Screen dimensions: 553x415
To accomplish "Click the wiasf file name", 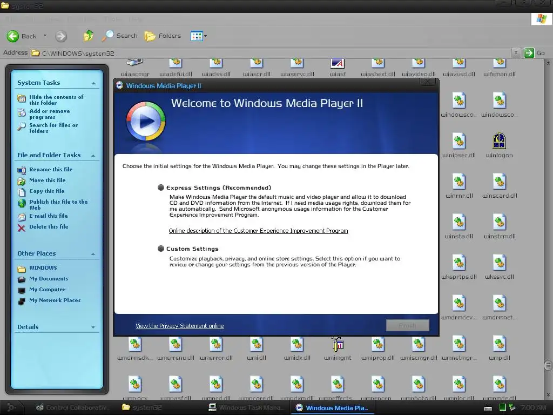I will 338,74.
